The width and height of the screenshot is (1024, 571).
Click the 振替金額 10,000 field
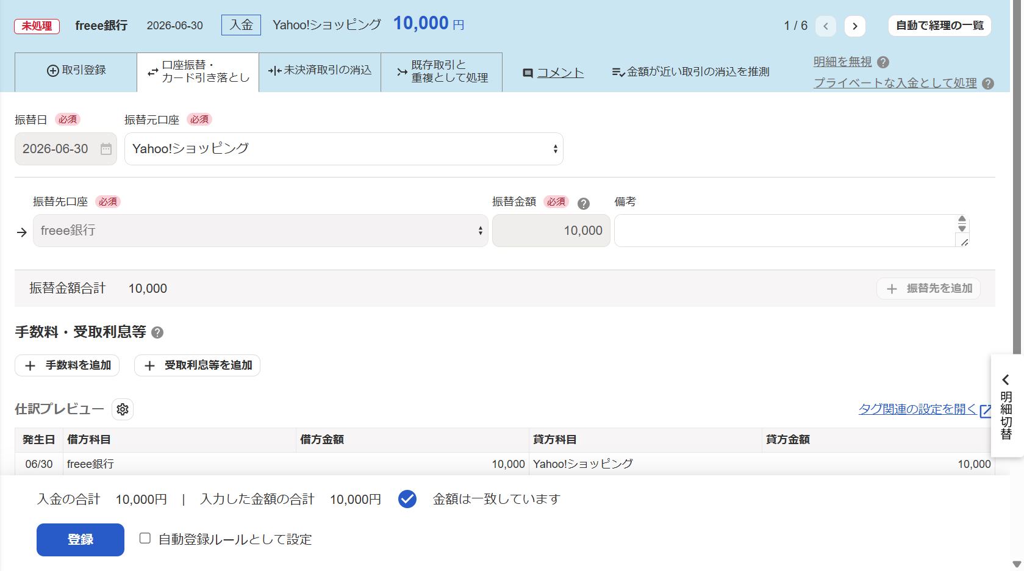pyautogui.click(x=551, y=231)
